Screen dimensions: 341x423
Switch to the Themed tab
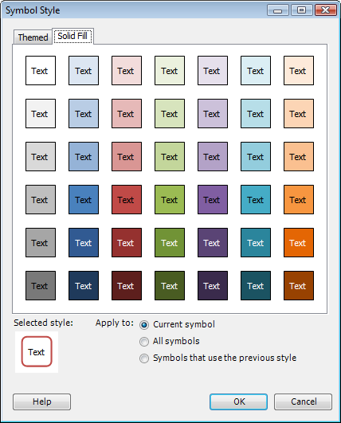(x=33, y=37)
